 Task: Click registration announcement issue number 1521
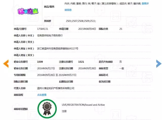coord(81,62)
